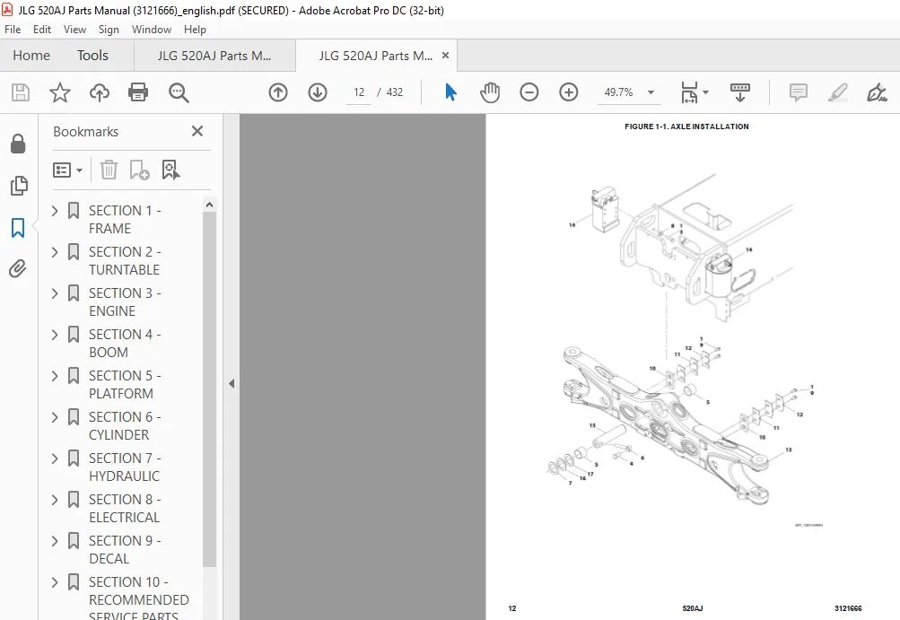The image size is (900, 620).
Task: Collapse navigation pane with side arrow
Action: [232, 383]
